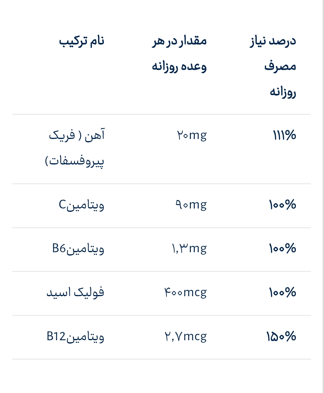Screen dimensions: 324x393
Task: Select the آهن ( فریک ingredient name
Action: pyautogui.click(x=77, y=135)
